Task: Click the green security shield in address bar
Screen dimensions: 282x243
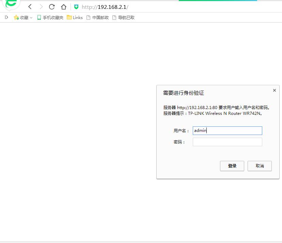Action: (76, 6)
